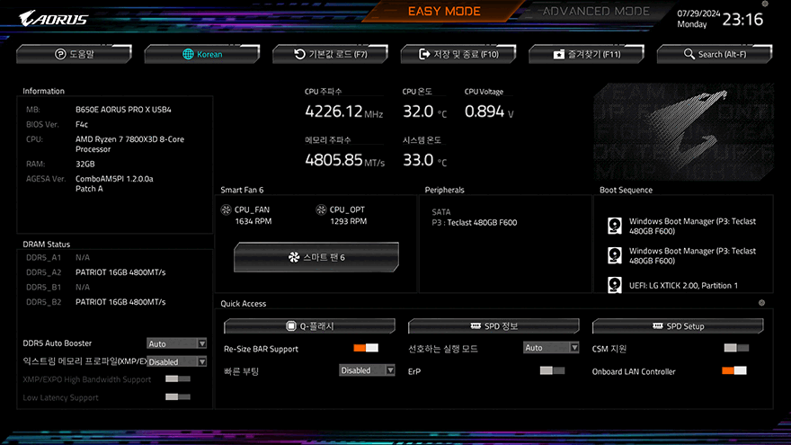Image resolution: width=791 pixels, height=445 pixels.
Task: Switch to the EASY MODE tab
Action: coord(444,11)
